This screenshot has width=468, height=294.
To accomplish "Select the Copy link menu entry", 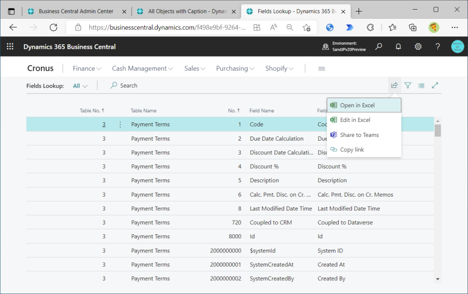I will pos(351,150).
